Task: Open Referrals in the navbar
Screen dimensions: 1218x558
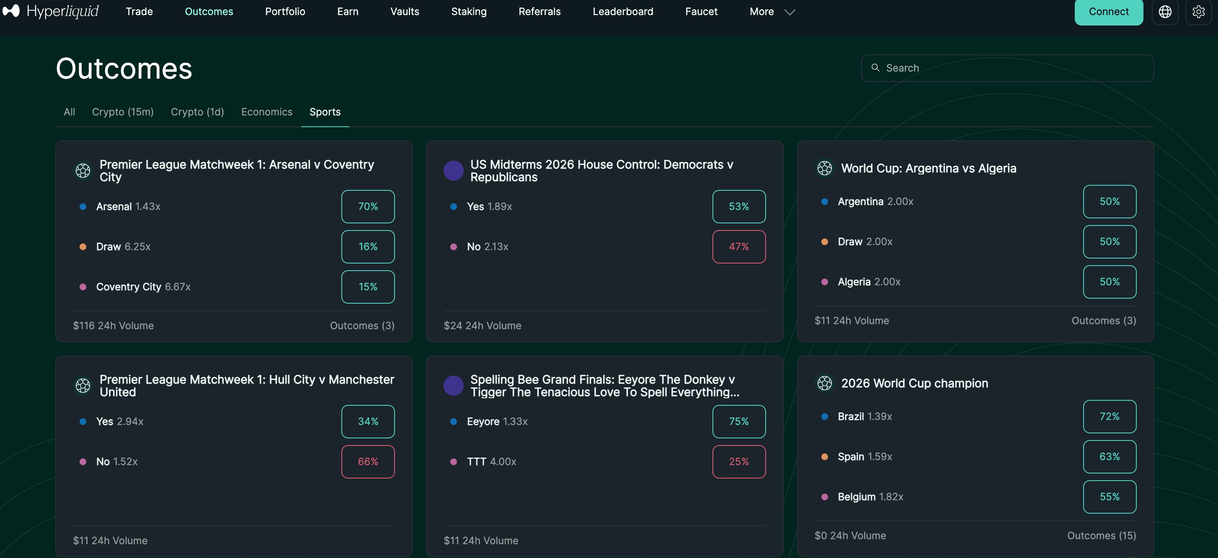Action: [x=539, y=11]
